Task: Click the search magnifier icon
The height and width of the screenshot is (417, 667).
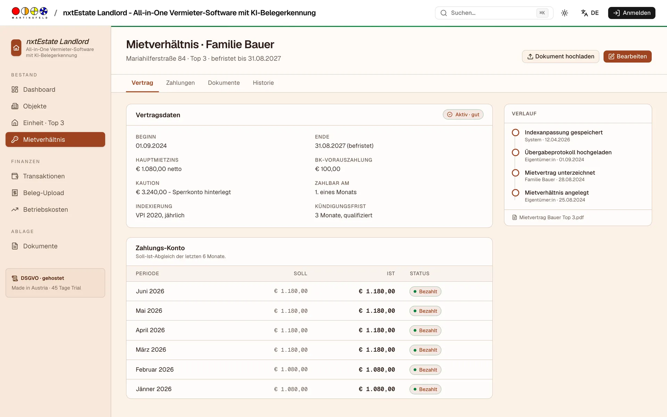Action: tap(444, 13)
